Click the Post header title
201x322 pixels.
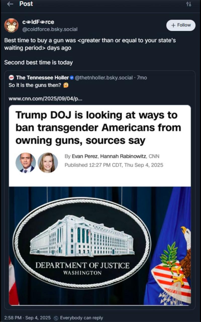pyautogui.click(x=26, y=4)
